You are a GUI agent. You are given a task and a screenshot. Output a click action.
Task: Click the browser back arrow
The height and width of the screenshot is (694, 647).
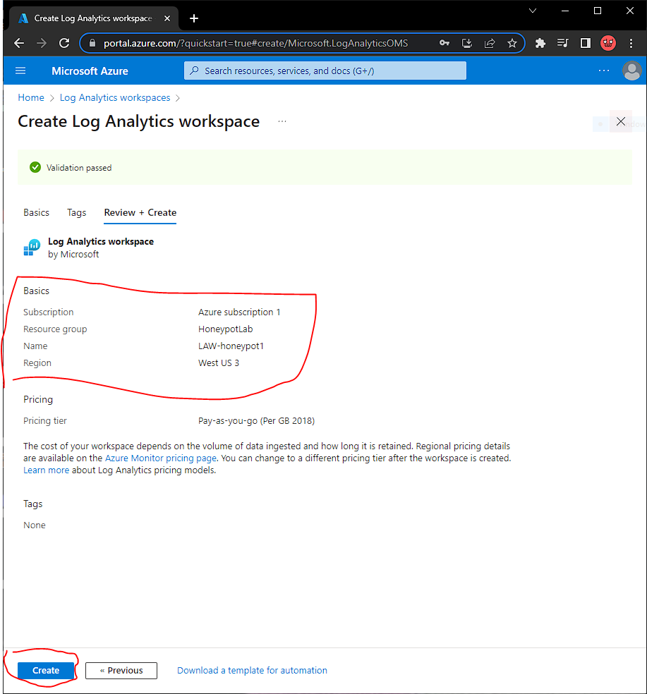click(x=19, y=43)
